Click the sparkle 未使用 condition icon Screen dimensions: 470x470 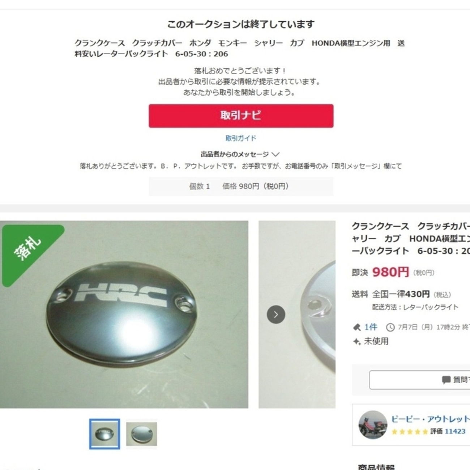tap(357, 341)
